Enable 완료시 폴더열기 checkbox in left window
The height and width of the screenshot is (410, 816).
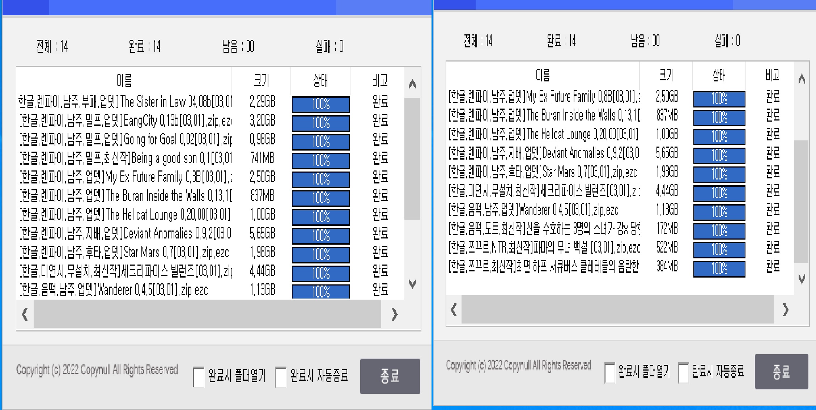[199, 377]
